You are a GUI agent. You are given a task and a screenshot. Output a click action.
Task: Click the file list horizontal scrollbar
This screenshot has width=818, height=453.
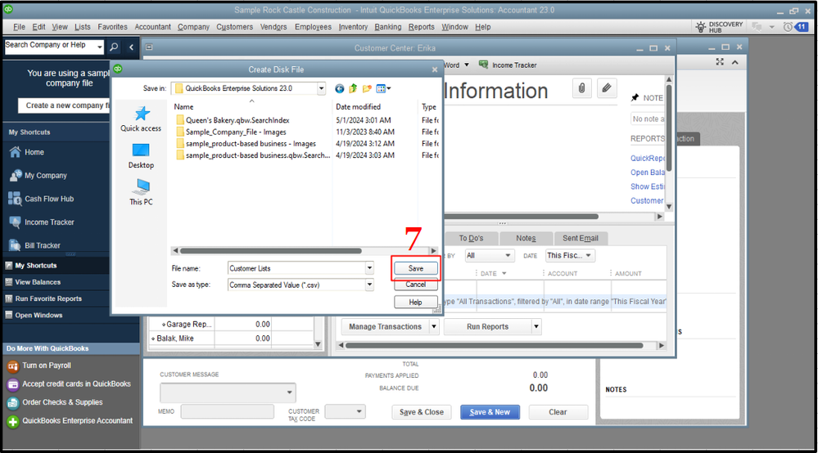(270, 251)
